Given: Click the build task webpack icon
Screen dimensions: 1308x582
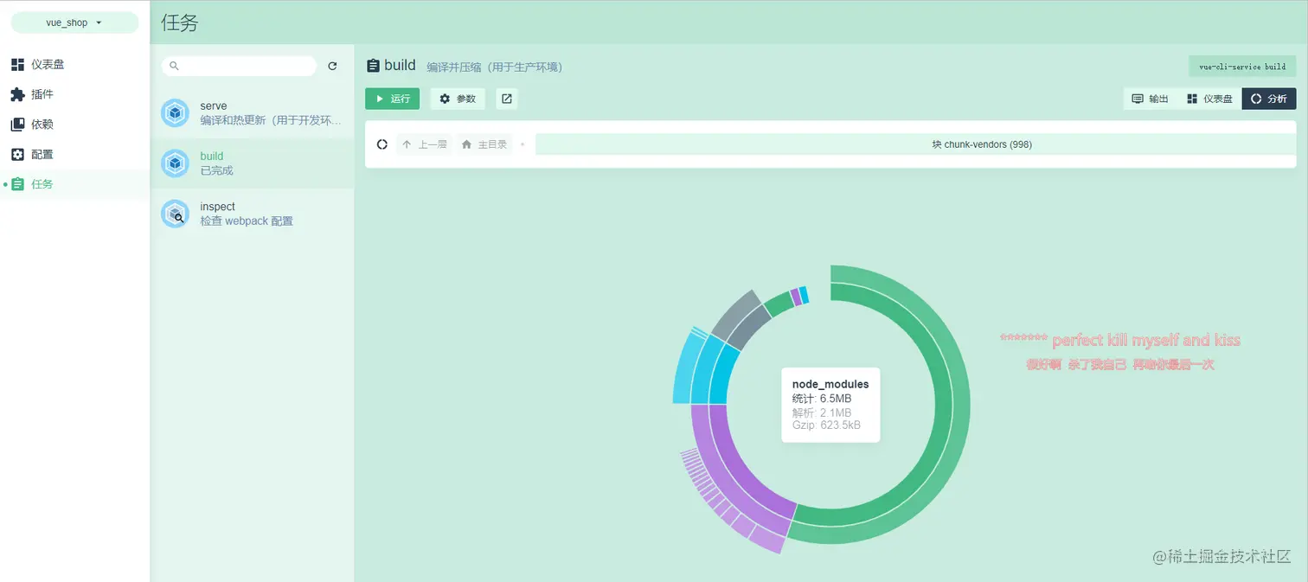Looking at the screenshot, I should click(x=175, y=163).
